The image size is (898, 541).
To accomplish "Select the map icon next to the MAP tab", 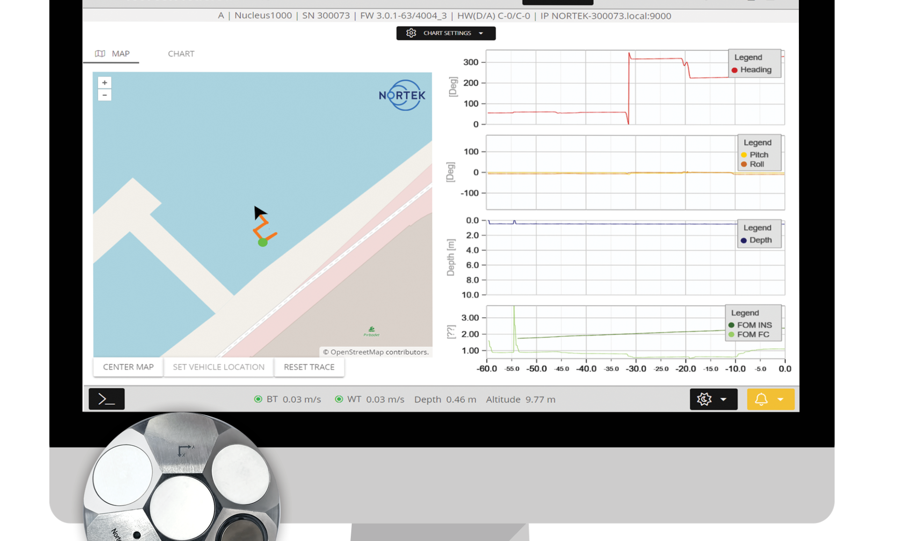I will coord(100,53).
